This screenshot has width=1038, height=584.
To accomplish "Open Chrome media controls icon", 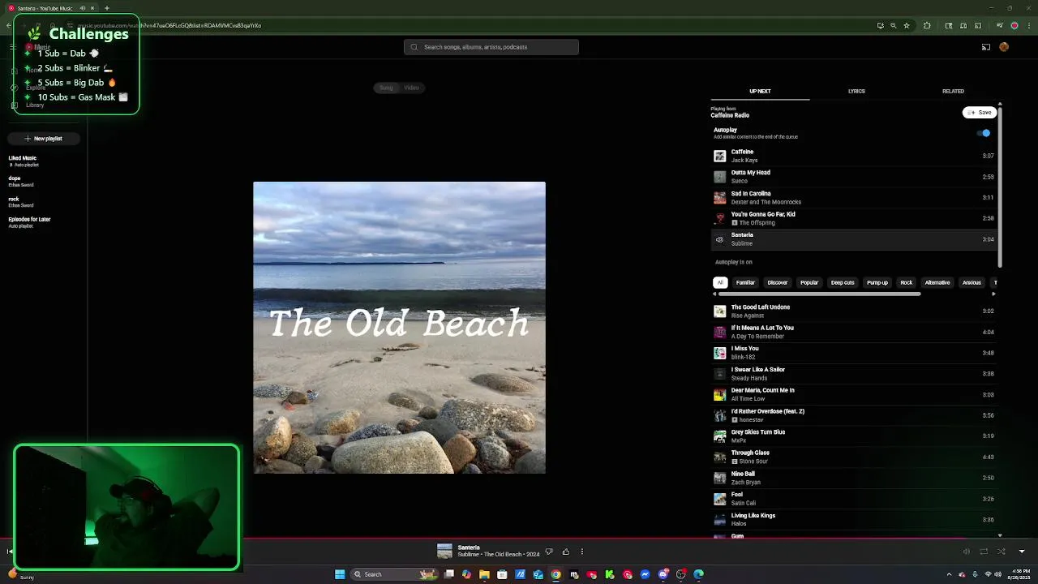I will 1000,25.
